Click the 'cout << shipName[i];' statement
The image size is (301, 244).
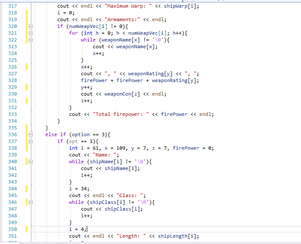110,168
